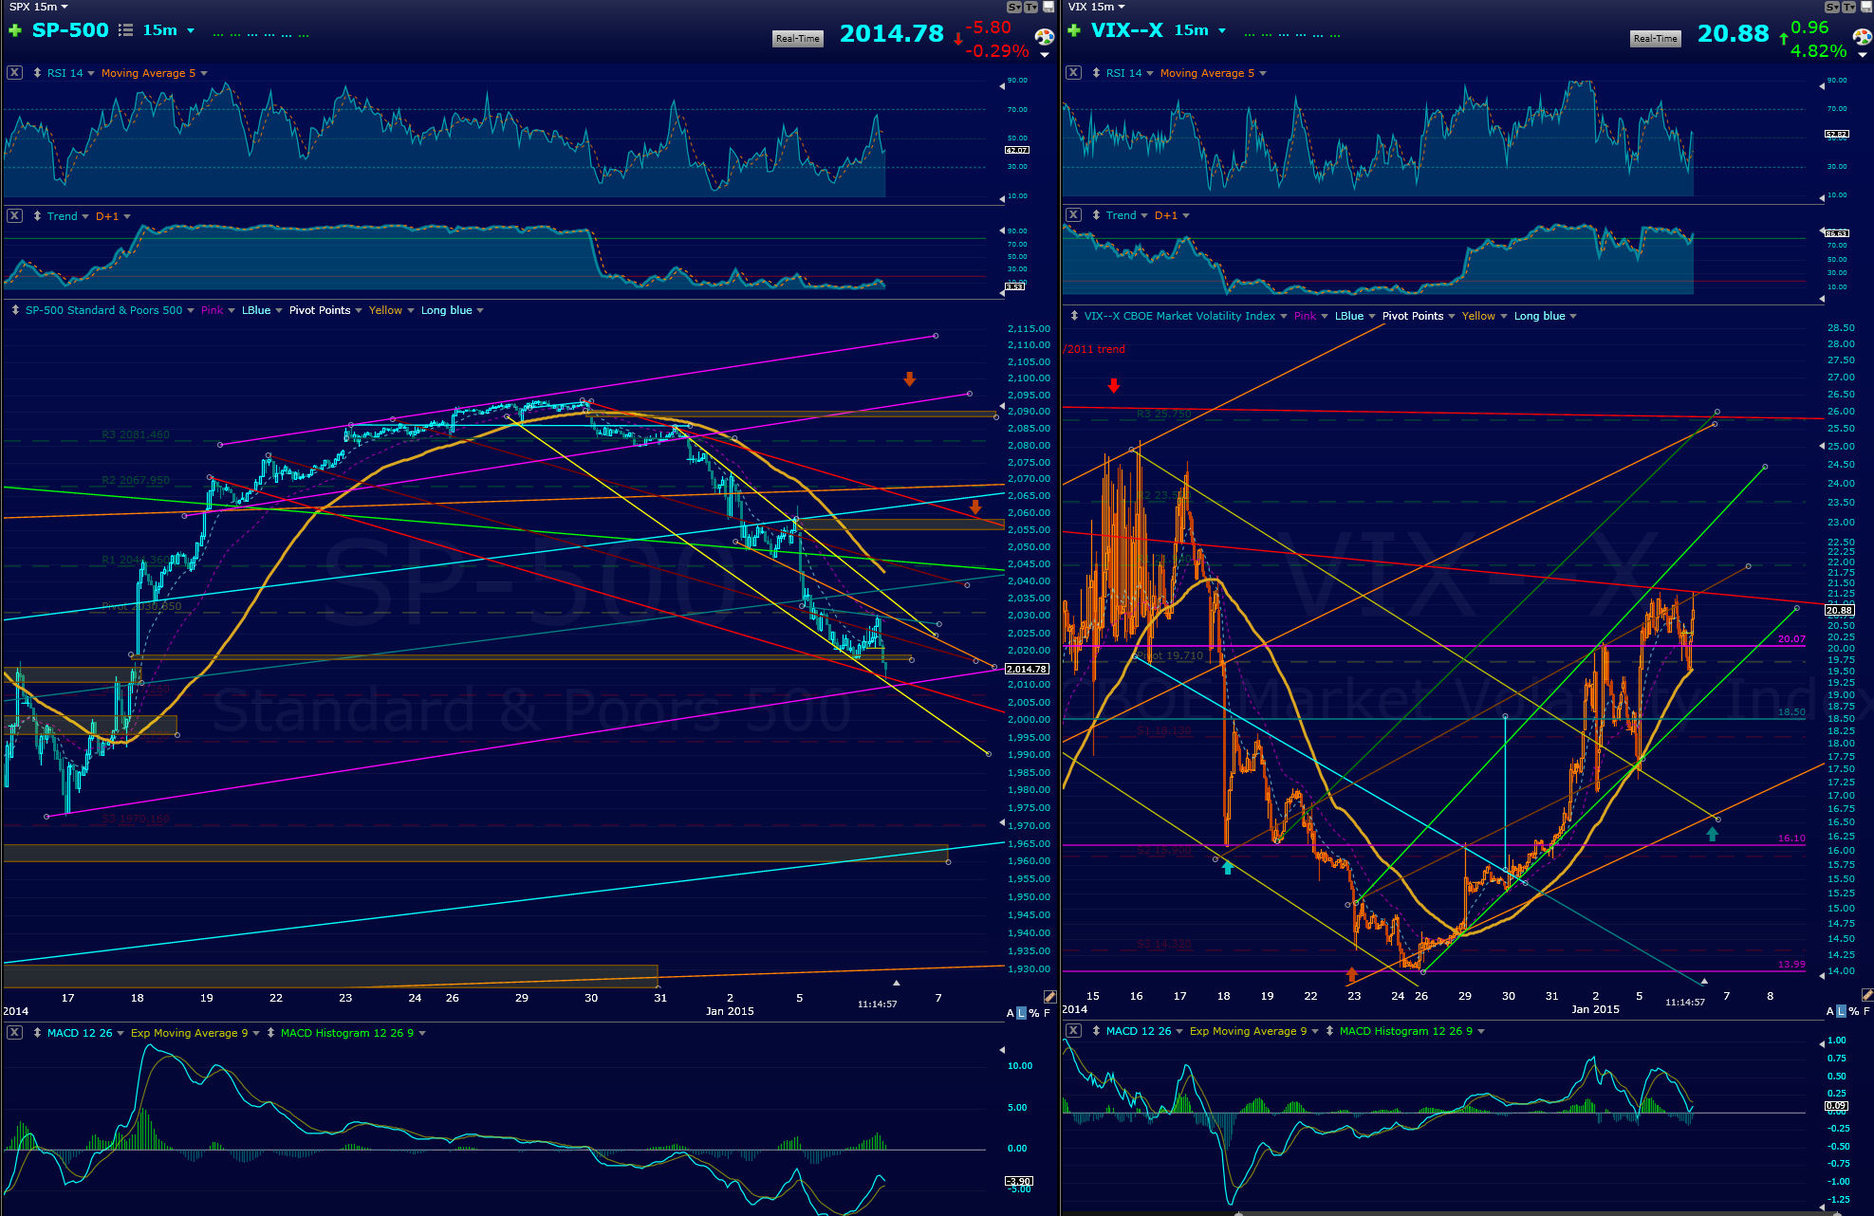Click the Real-Time button on SPX chart
1874x1216 pixels.
(x=797, y=38)
